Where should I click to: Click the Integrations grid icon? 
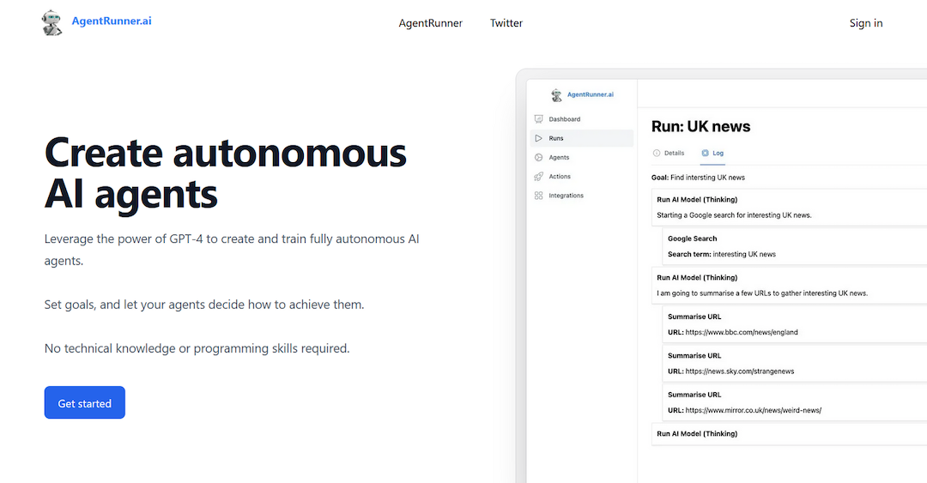pos(538,196)
